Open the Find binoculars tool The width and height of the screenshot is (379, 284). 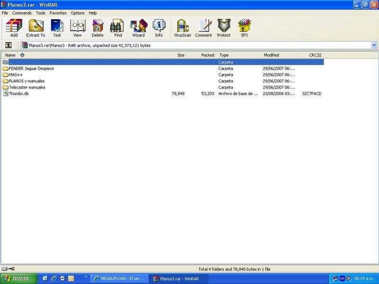coord(118,28)
